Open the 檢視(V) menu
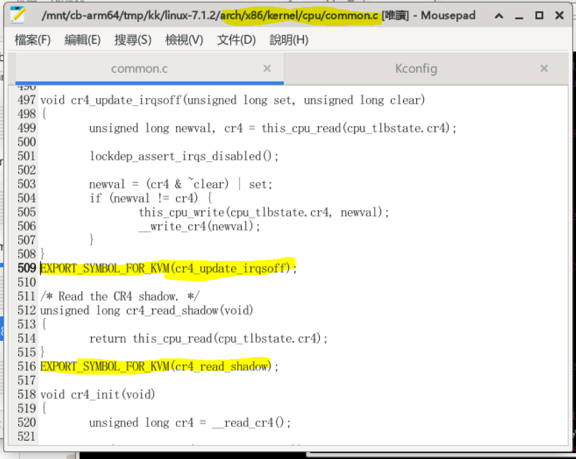This screenshot has height=459, width=576. point(184,40)
